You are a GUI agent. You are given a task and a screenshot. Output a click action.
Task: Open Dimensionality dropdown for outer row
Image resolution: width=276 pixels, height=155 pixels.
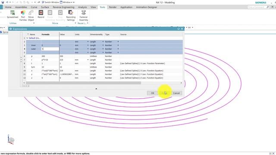[x=103, y=49]
